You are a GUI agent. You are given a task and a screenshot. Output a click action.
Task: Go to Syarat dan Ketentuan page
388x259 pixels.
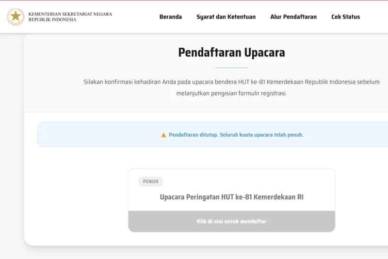point(226,17)
